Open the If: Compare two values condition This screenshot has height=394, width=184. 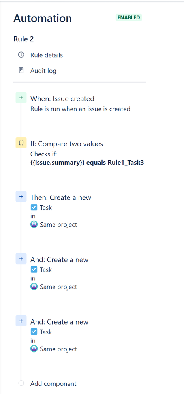tap(67, 144)
